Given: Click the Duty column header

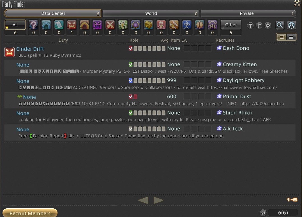Looking at the screenshot, I should [63, 40].
